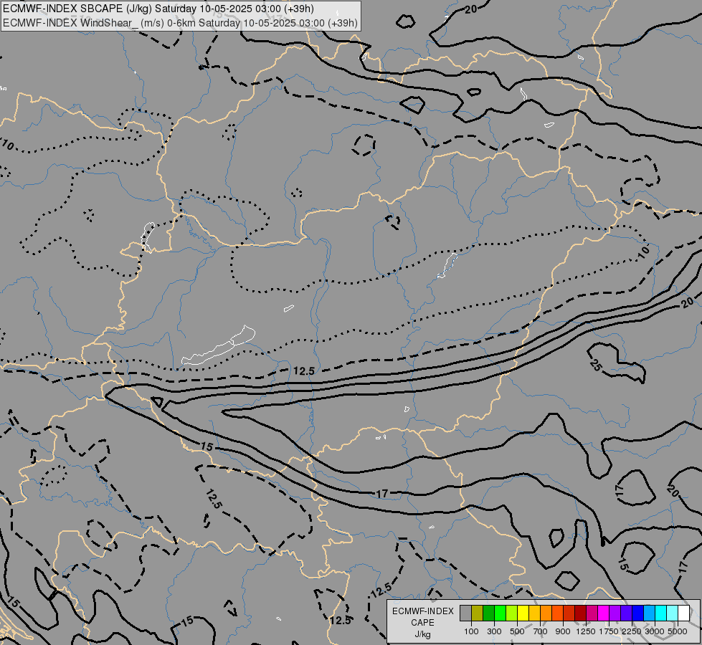
Task: Click the 700 legend value
Action: pyautogui.click(x=541, y=631)
